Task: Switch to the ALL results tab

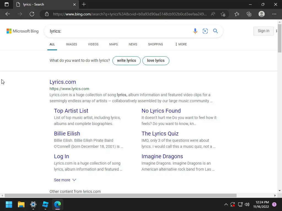Action: coord(52,44)
